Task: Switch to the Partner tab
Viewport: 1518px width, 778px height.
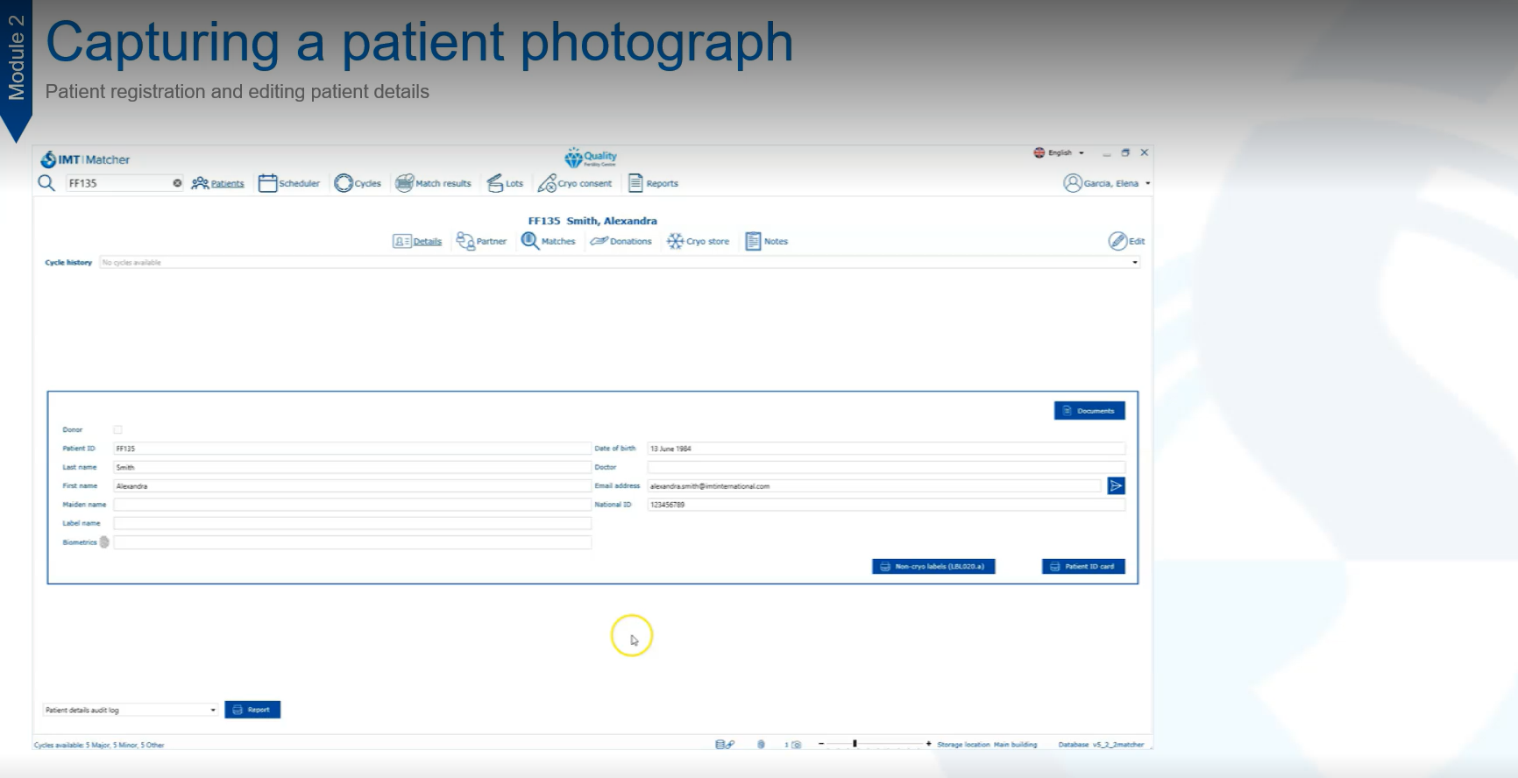Action: pyautogui.click(x=482, y=241)
